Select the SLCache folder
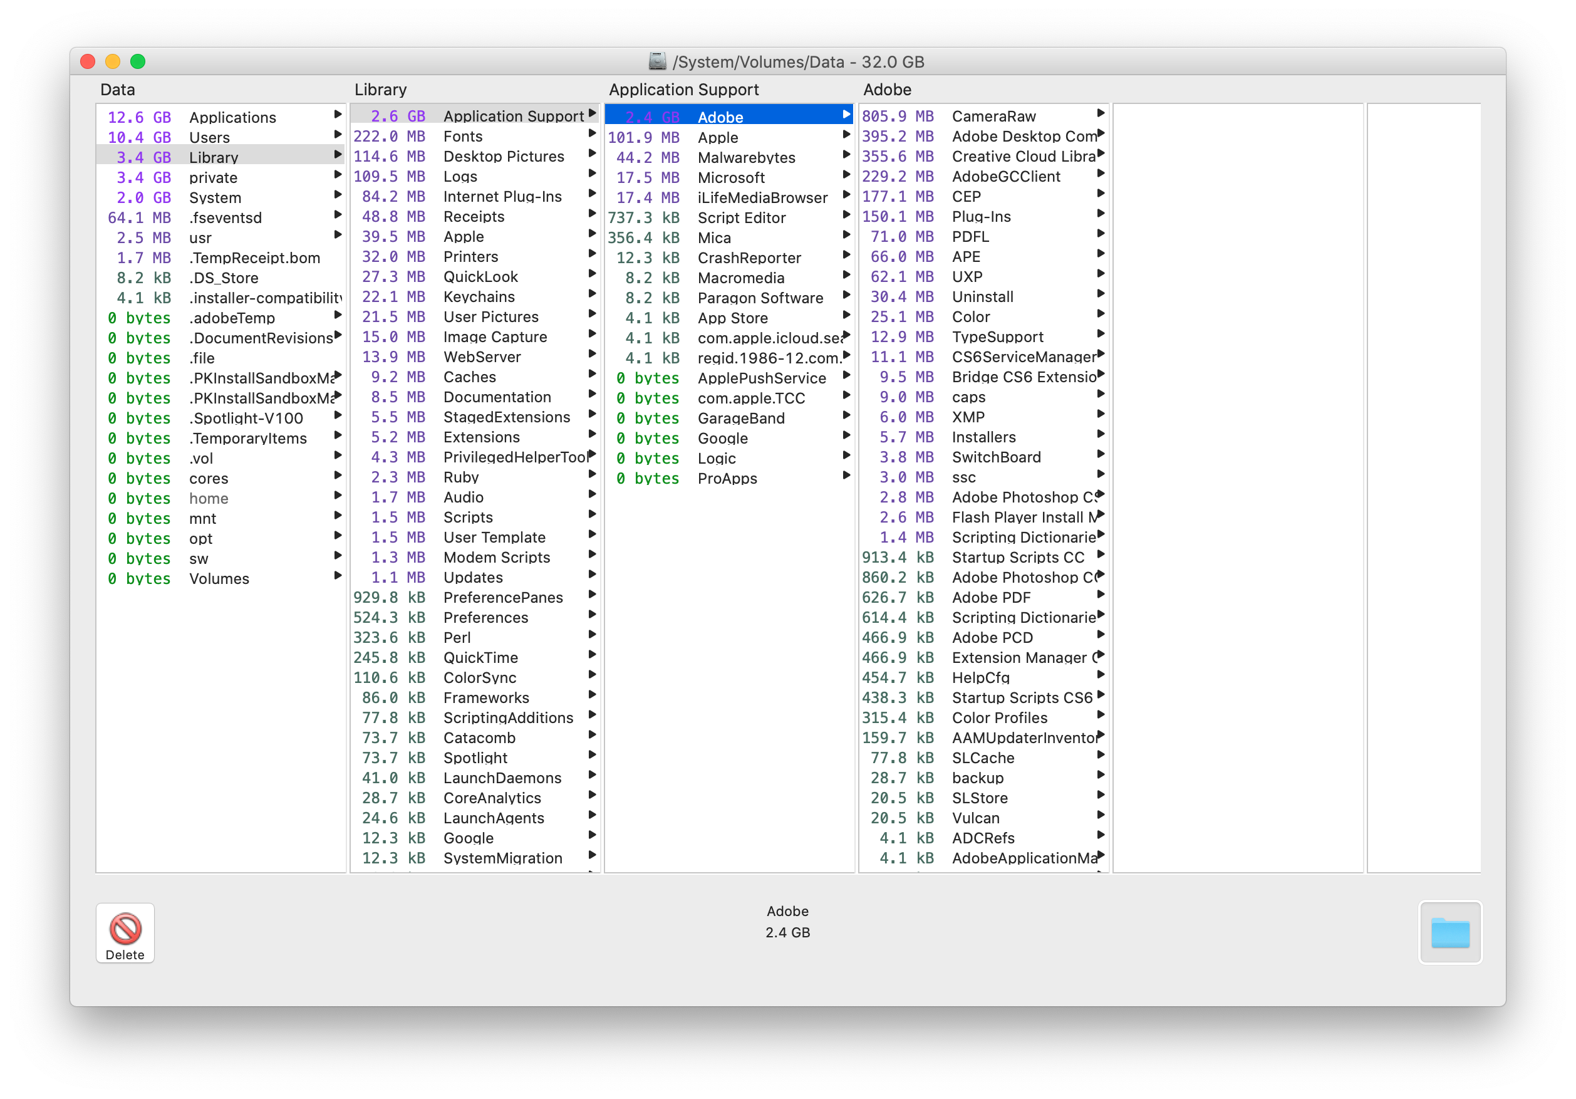The width and height of the screenshot is (1576, 1099). [983, 757]
